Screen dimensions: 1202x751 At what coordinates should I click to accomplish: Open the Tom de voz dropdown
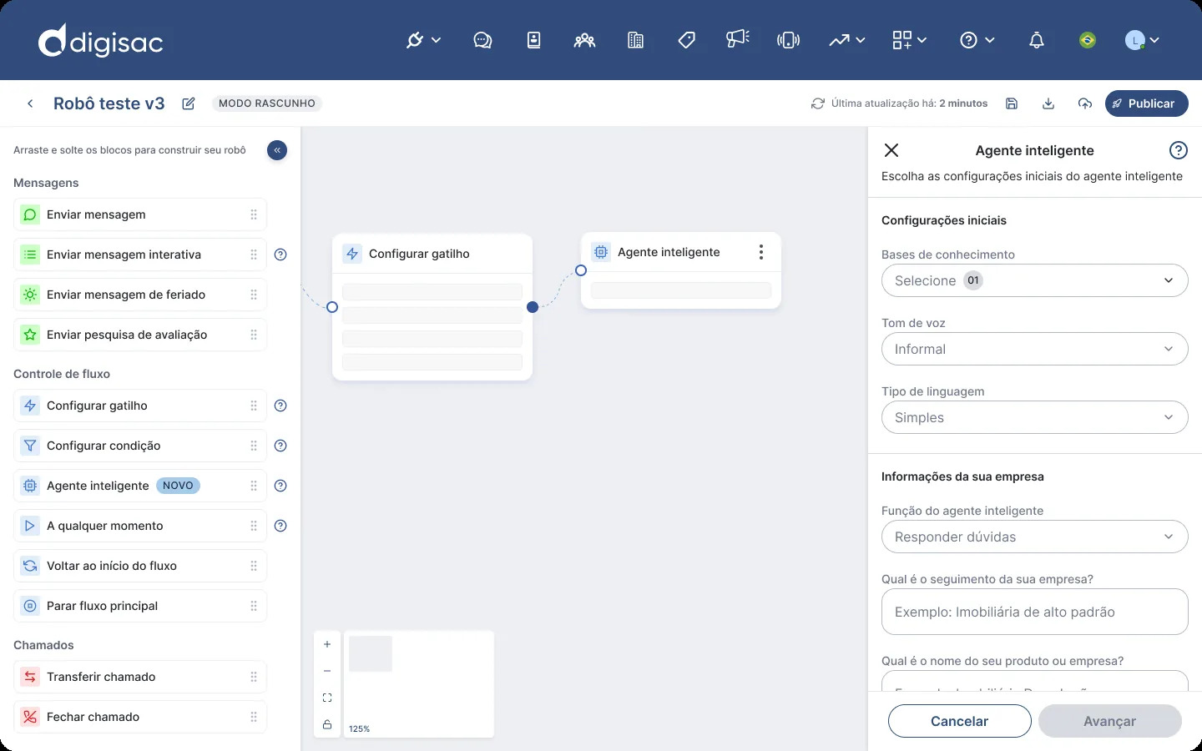point(1035,349)
